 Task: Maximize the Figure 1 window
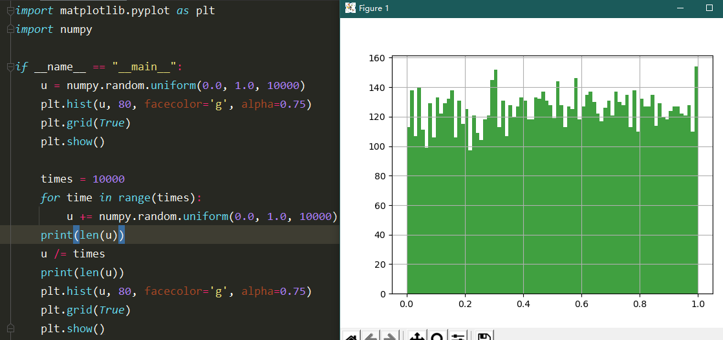pos(709,8)
